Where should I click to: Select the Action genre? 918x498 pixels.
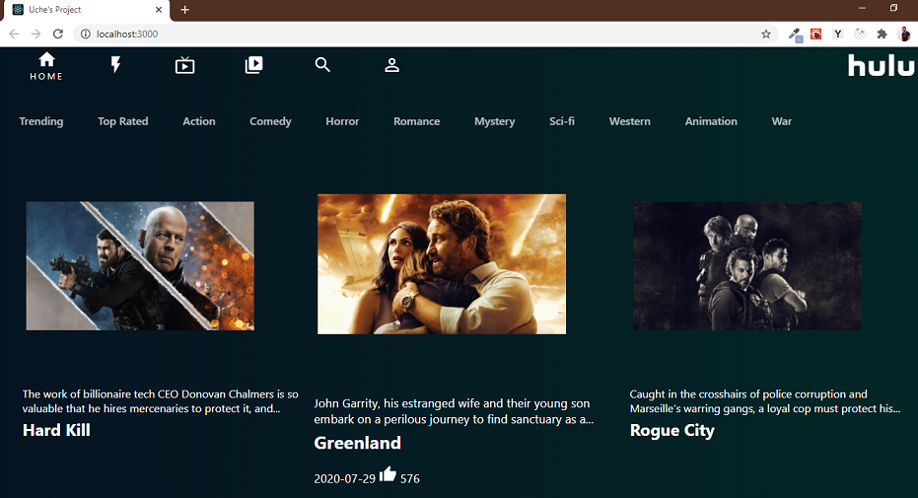[199, 121]
